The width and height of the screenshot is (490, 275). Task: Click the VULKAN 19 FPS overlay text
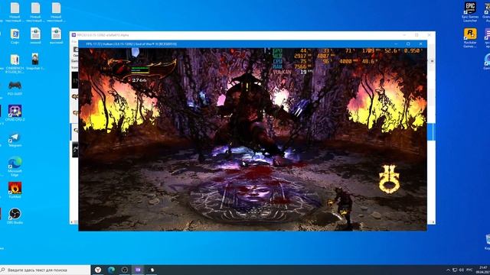(x=292, y=72)
